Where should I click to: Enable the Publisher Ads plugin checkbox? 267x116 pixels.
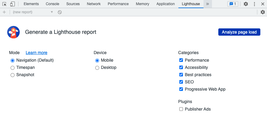(181, 109)
